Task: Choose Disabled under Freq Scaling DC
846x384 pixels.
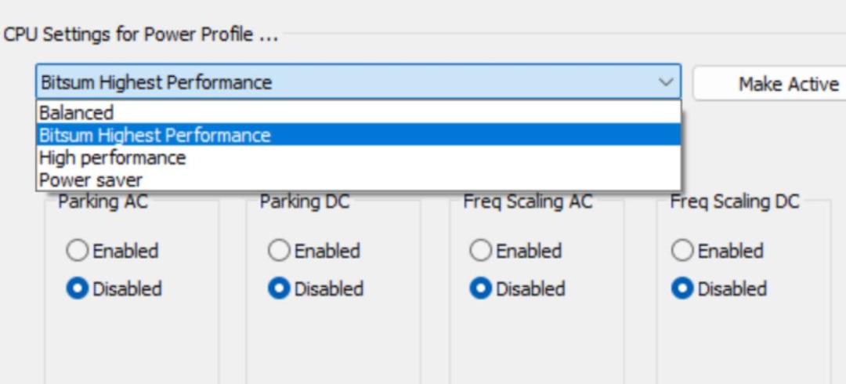Action: point(683,289)
